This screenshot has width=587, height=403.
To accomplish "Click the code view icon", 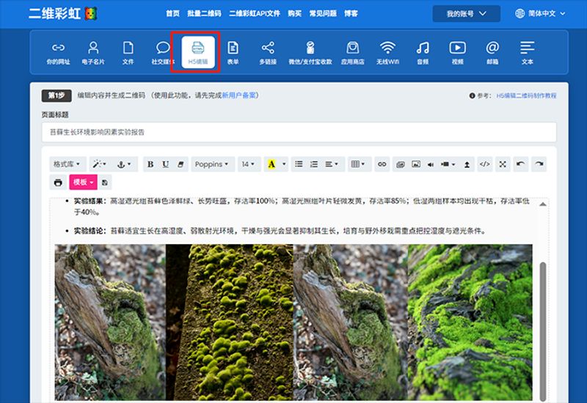I will [484, 164].
